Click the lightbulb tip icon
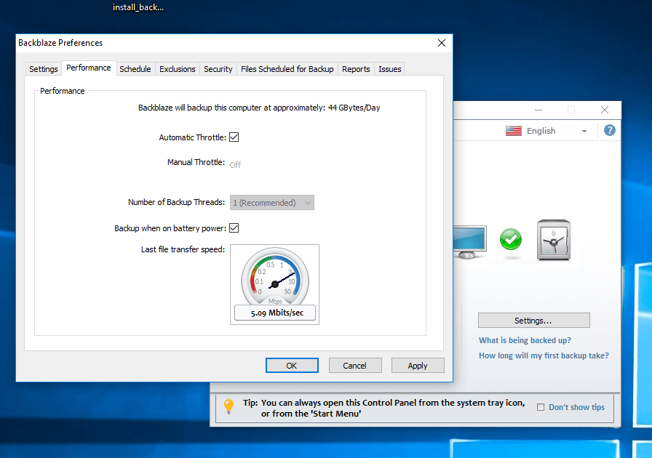Image resolution: width=652 pixels, height=458 pixels. [x=228, y=406]
